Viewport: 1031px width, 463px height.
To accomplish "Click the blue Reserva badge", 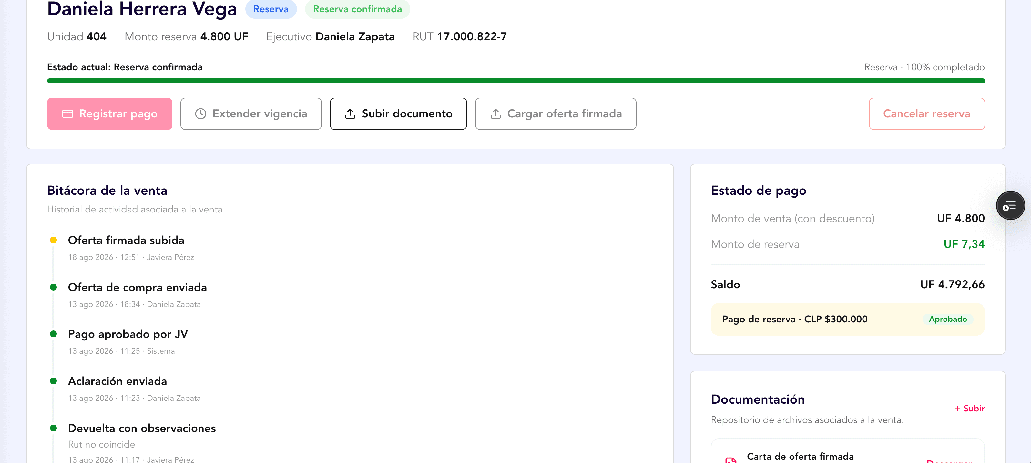I will tap(271, 9).
